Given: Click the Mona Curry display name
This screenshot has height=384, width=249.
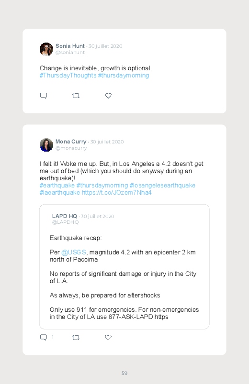Looking at the screenshot, I should point(71,142).
